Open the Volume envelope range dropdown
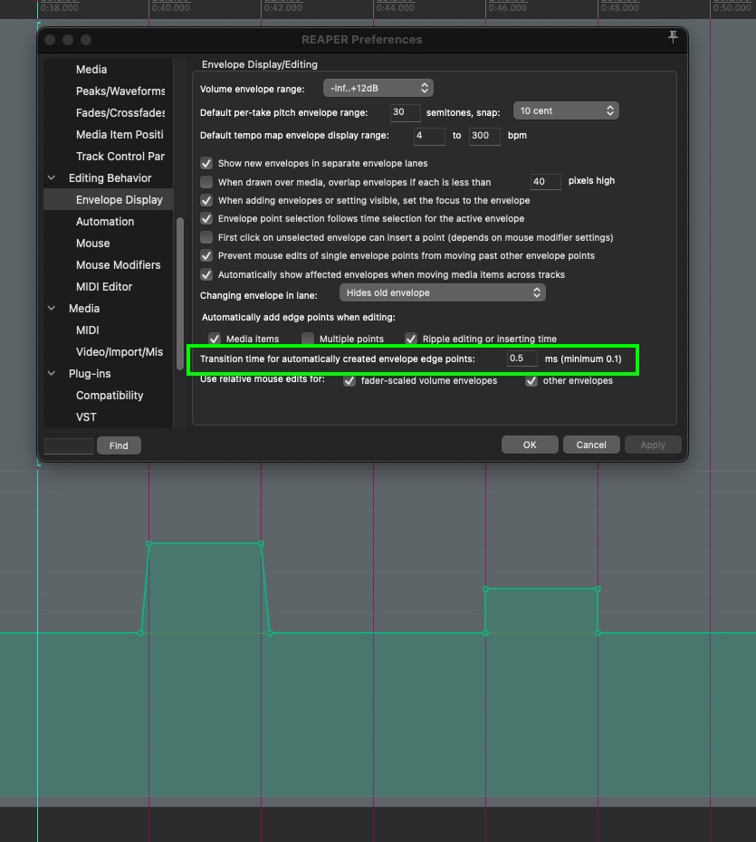756x842 pixels. pos(378,88)
